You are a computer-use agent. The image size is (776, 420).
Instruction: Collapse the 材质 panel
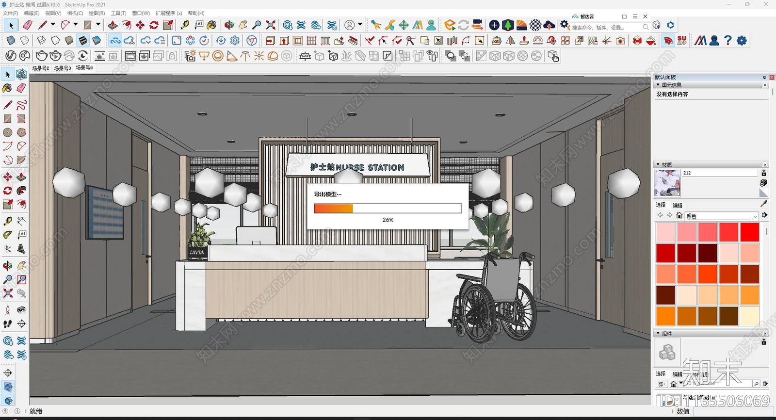click(x=658, y=164)
